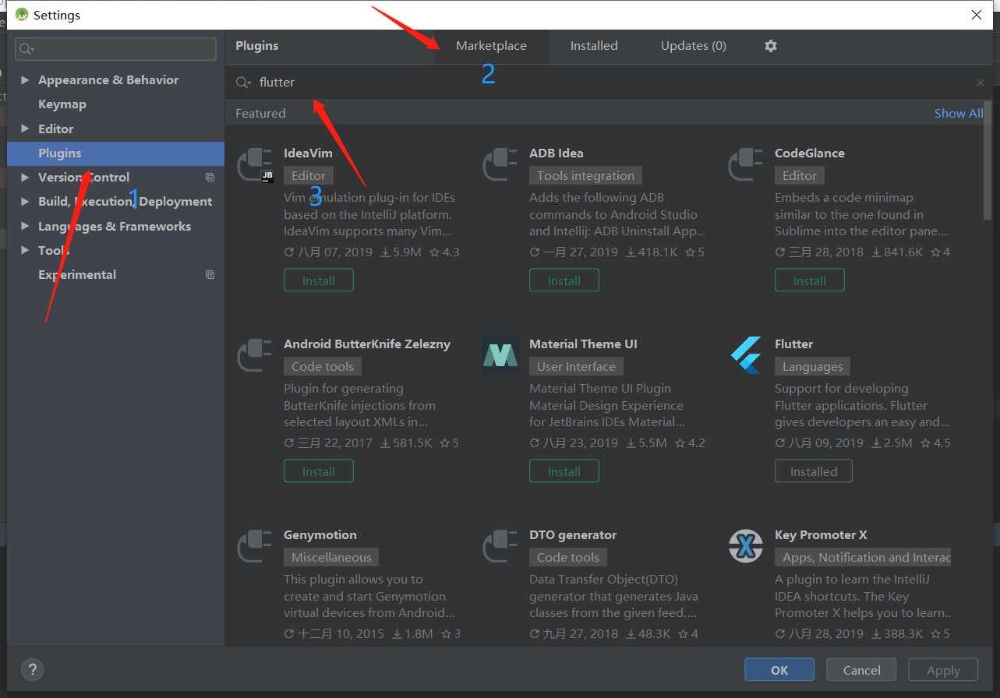Open the Genymotion plugin title

point(320,535)
